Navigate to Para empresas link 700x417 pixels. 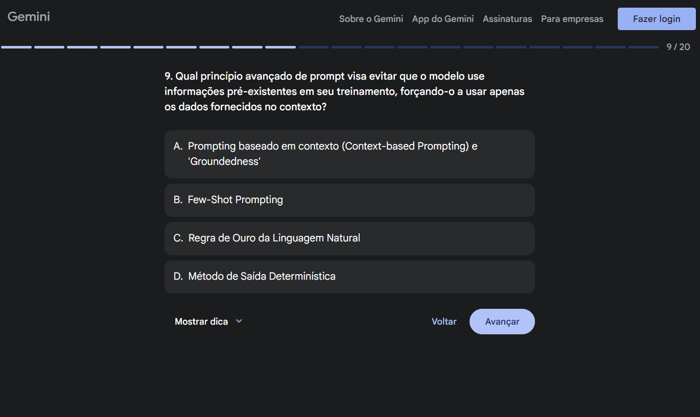(572, 19)
